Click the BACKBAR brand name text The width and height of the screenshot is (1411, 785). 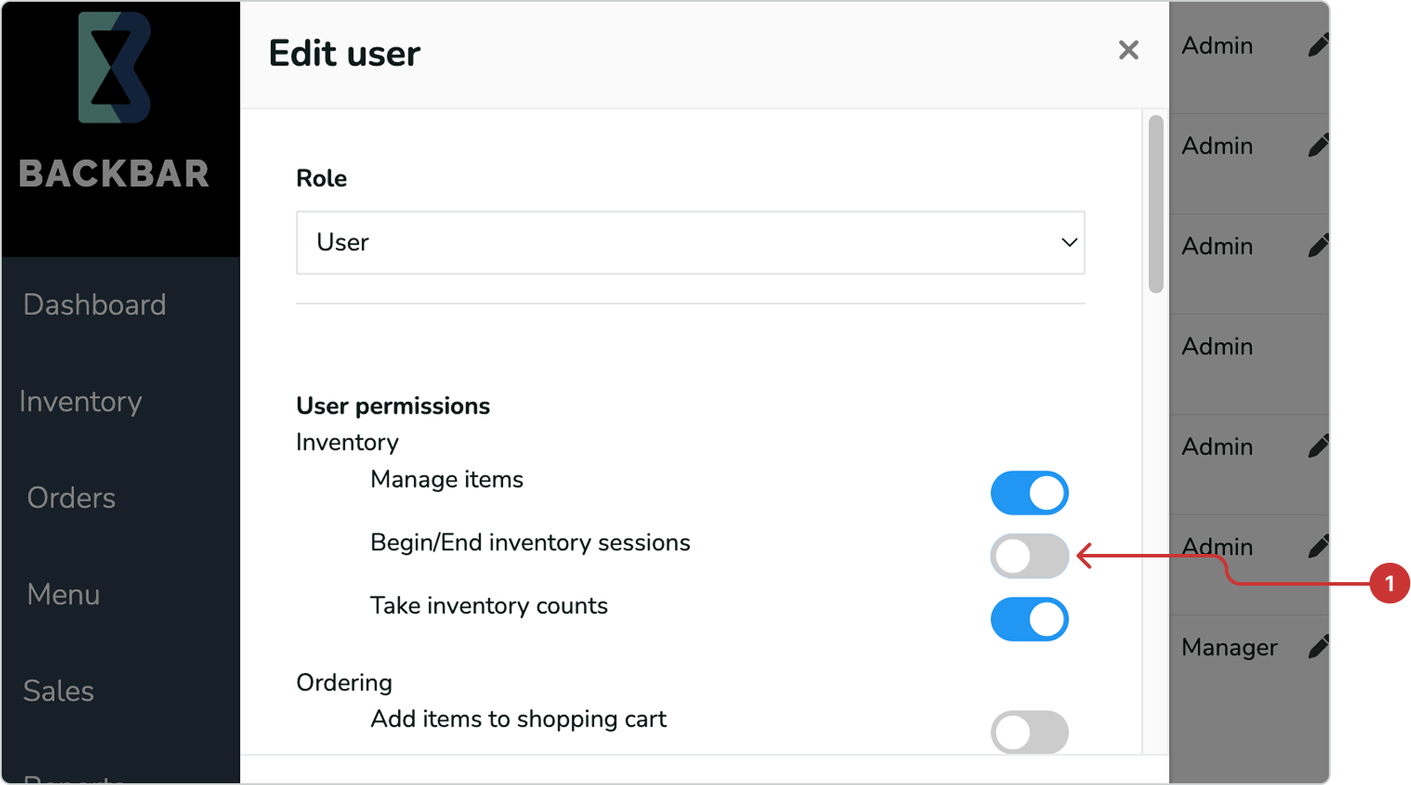(115, 174)
